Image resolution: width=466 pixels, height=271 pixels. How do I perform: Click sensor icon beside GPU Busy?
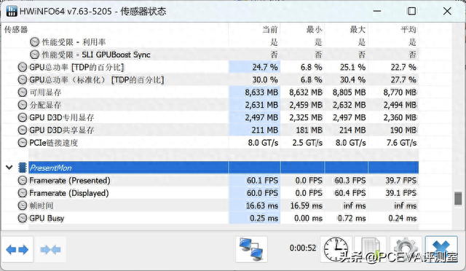23,218
